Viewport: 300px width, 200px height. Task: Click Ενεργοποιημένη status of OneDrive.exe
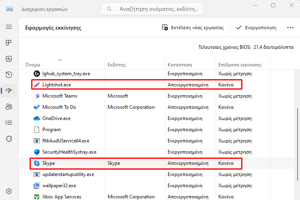pos(185,118)
